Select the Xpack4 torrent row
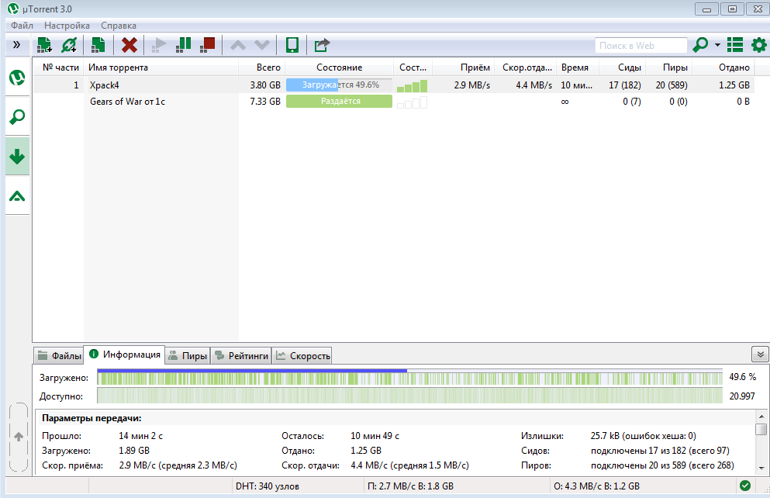770x498 pixels. click(x=394, y=85)
